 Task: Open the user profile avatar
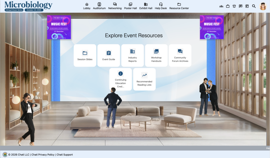263,6
